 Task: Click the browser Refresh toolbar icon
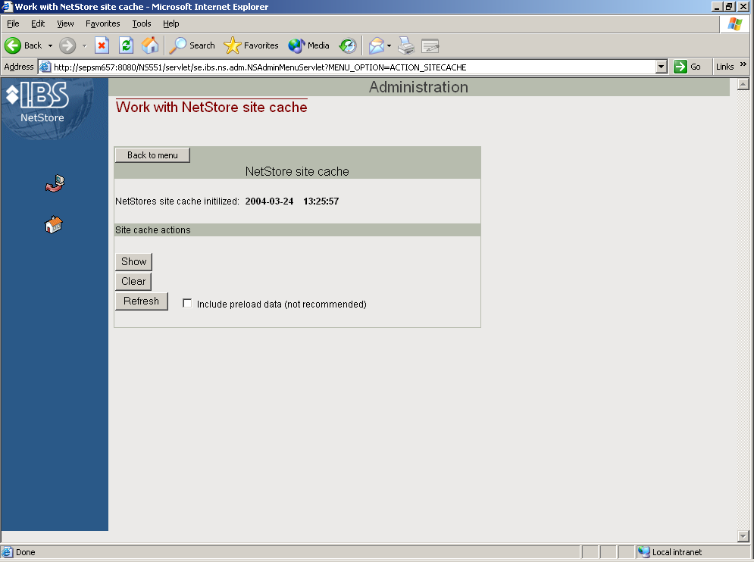(x=126, y=45)
